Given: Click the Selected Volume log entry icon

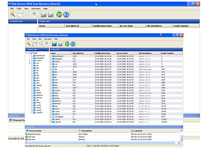Looking at the screenshot, I should click(x=26, y=134).
